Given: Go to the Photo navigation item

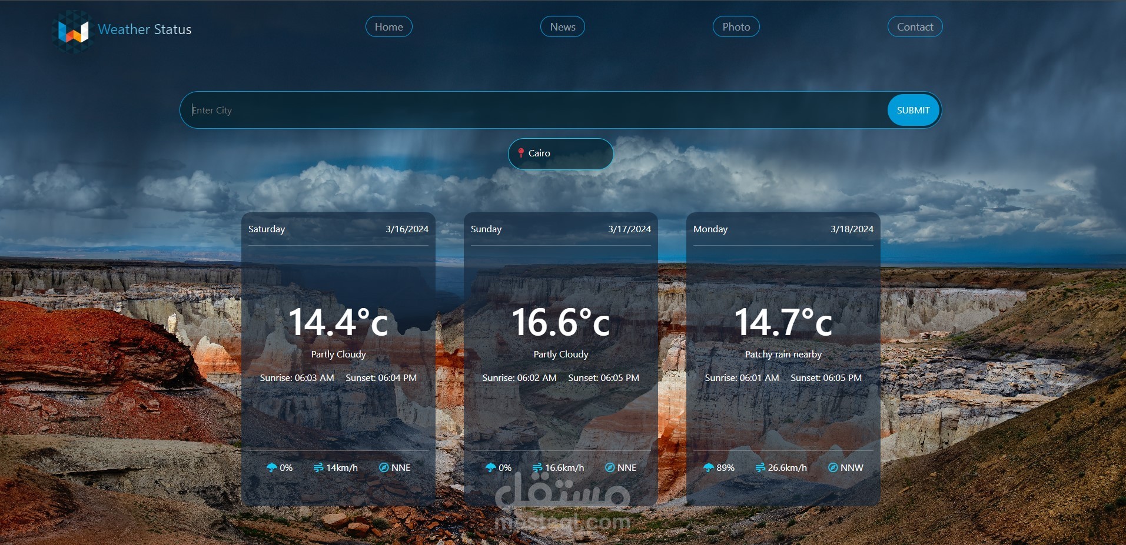Looking at the screenshot, I should point(736,26).
